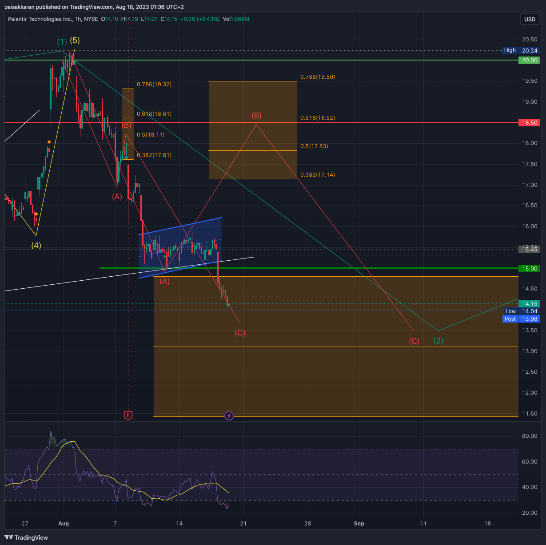Select the blue parallel channel drawing
The width and height of the screenshot is (546, 545).
(180, 248)
